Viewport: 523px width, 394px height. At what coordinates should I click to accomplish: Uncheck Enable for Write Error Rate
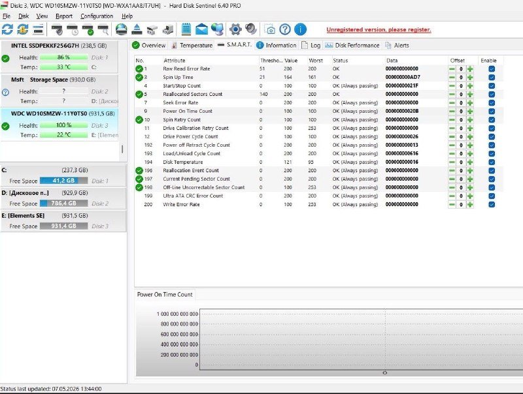[x=492, y=204]
